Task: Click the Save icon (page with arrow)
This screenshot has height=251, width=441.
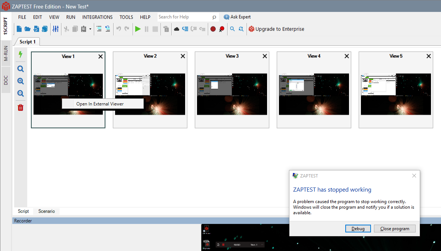Action: (36, 29)
